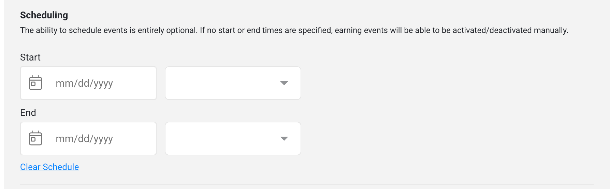This screenshot has height=189, width=610.
Task: Click the divider line under Clear Schedule
Action: (307, 184)
